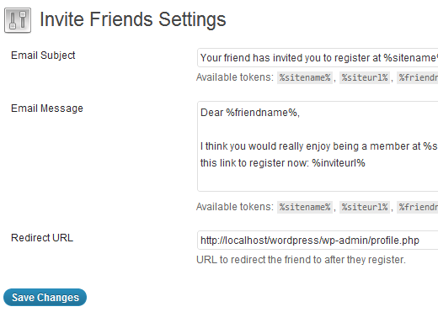The image size is (438, 312).
Task: Click the 'URL to redirect the friend' description
Action: (x=301, y=260)
